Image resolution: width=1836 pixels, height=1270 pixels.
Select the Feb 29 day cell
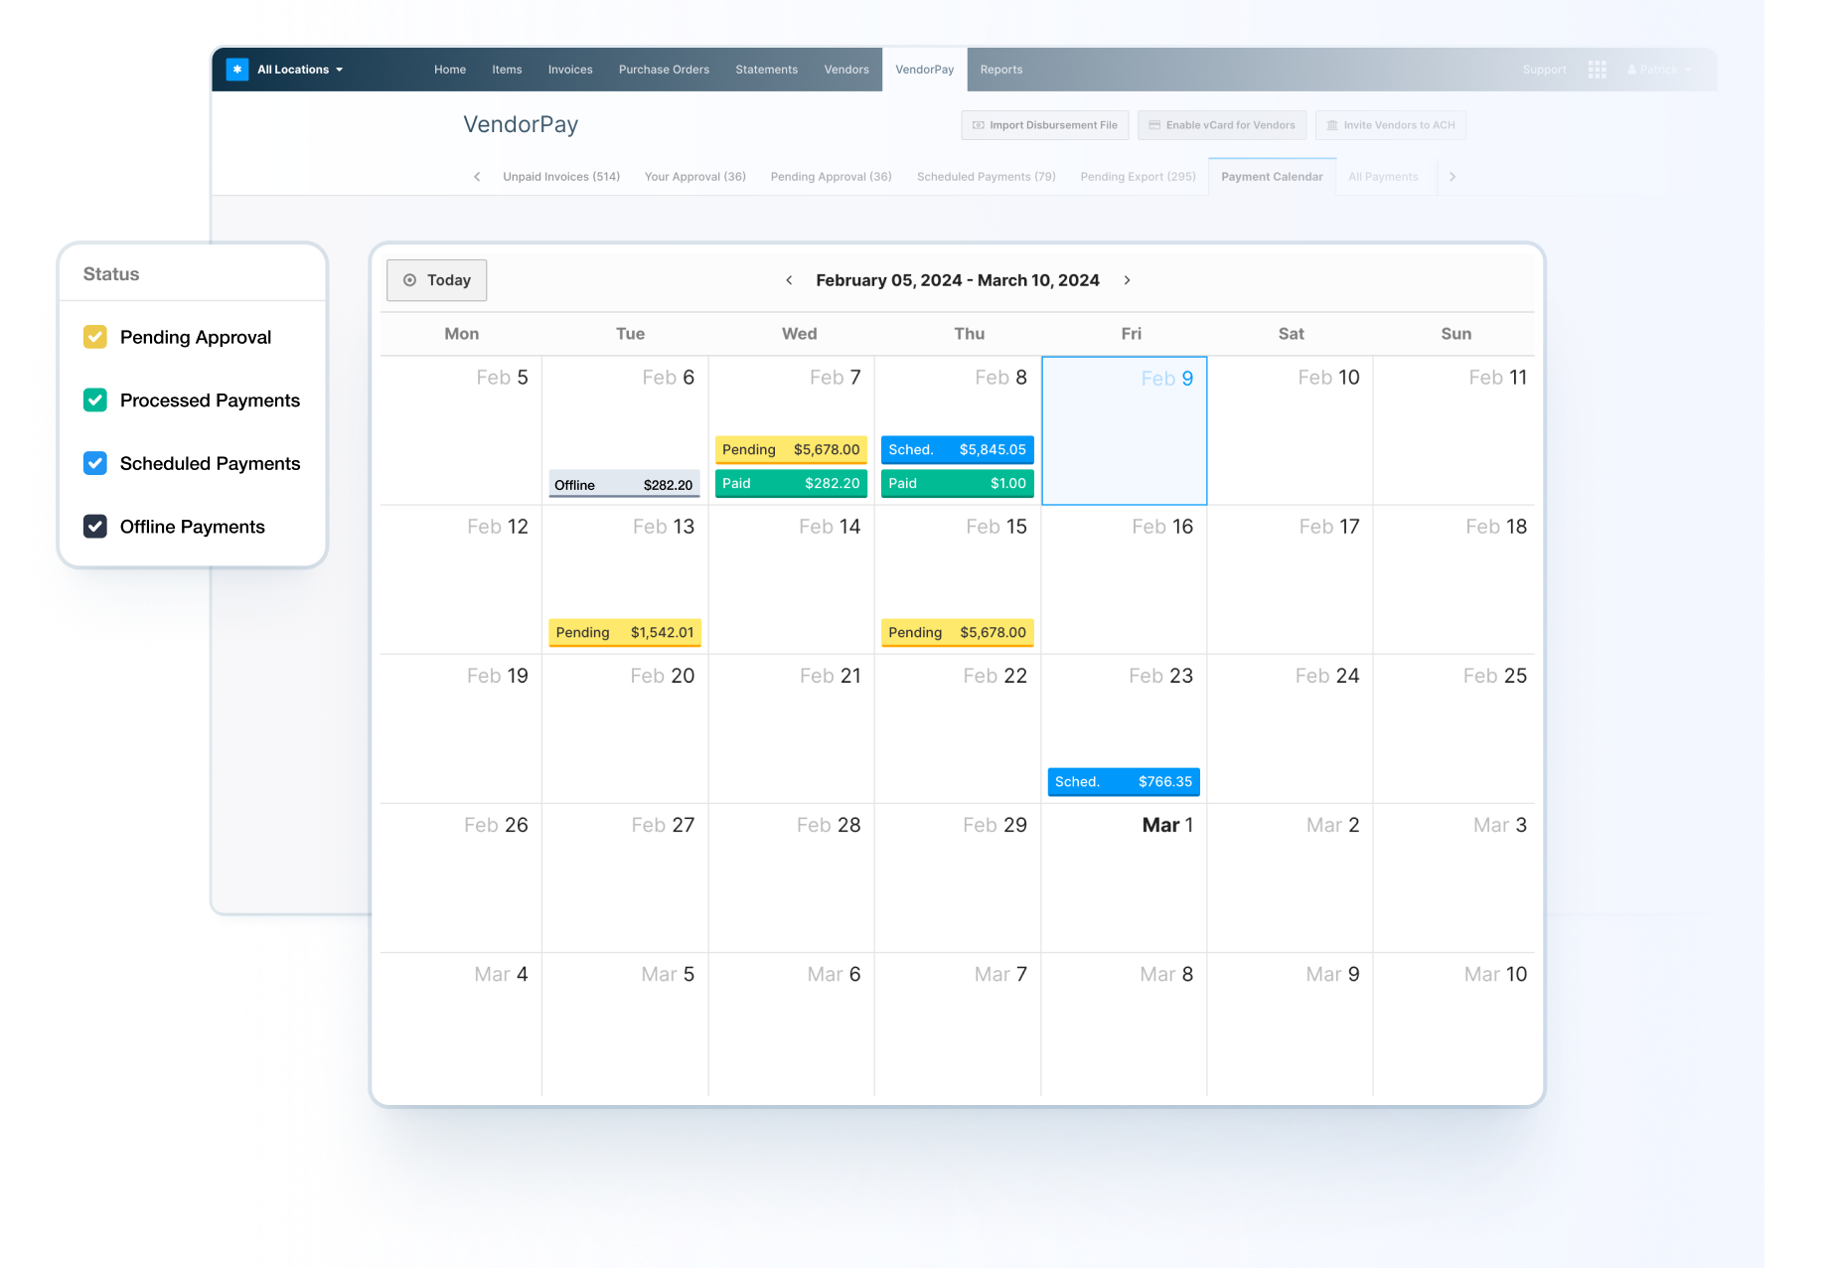tap(958, 877)
